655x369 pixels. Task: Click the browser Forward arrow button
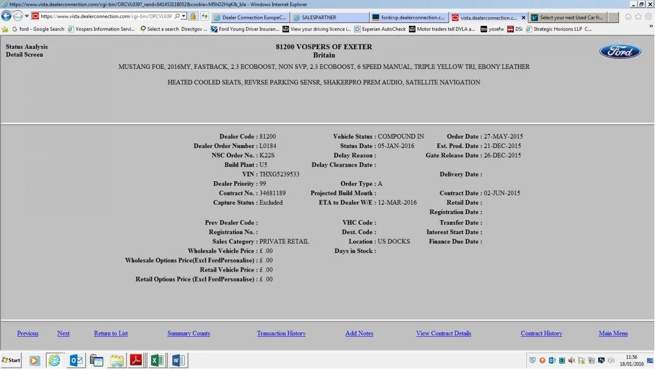click(17, 16)
